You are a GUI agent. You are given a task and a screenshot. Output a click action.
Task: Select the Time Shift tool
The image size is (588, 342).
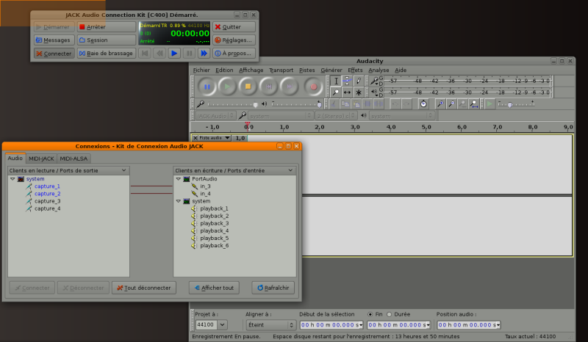348,92
